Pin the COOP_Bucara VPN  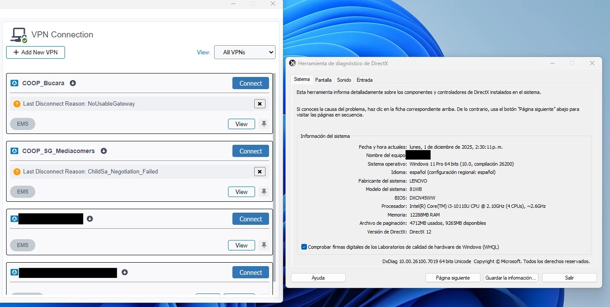(x=264, y=124)
